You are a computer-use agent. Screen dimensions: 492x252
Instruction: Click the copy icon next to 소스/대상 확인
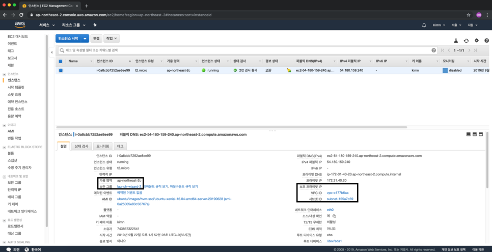(x=334, y=216)
